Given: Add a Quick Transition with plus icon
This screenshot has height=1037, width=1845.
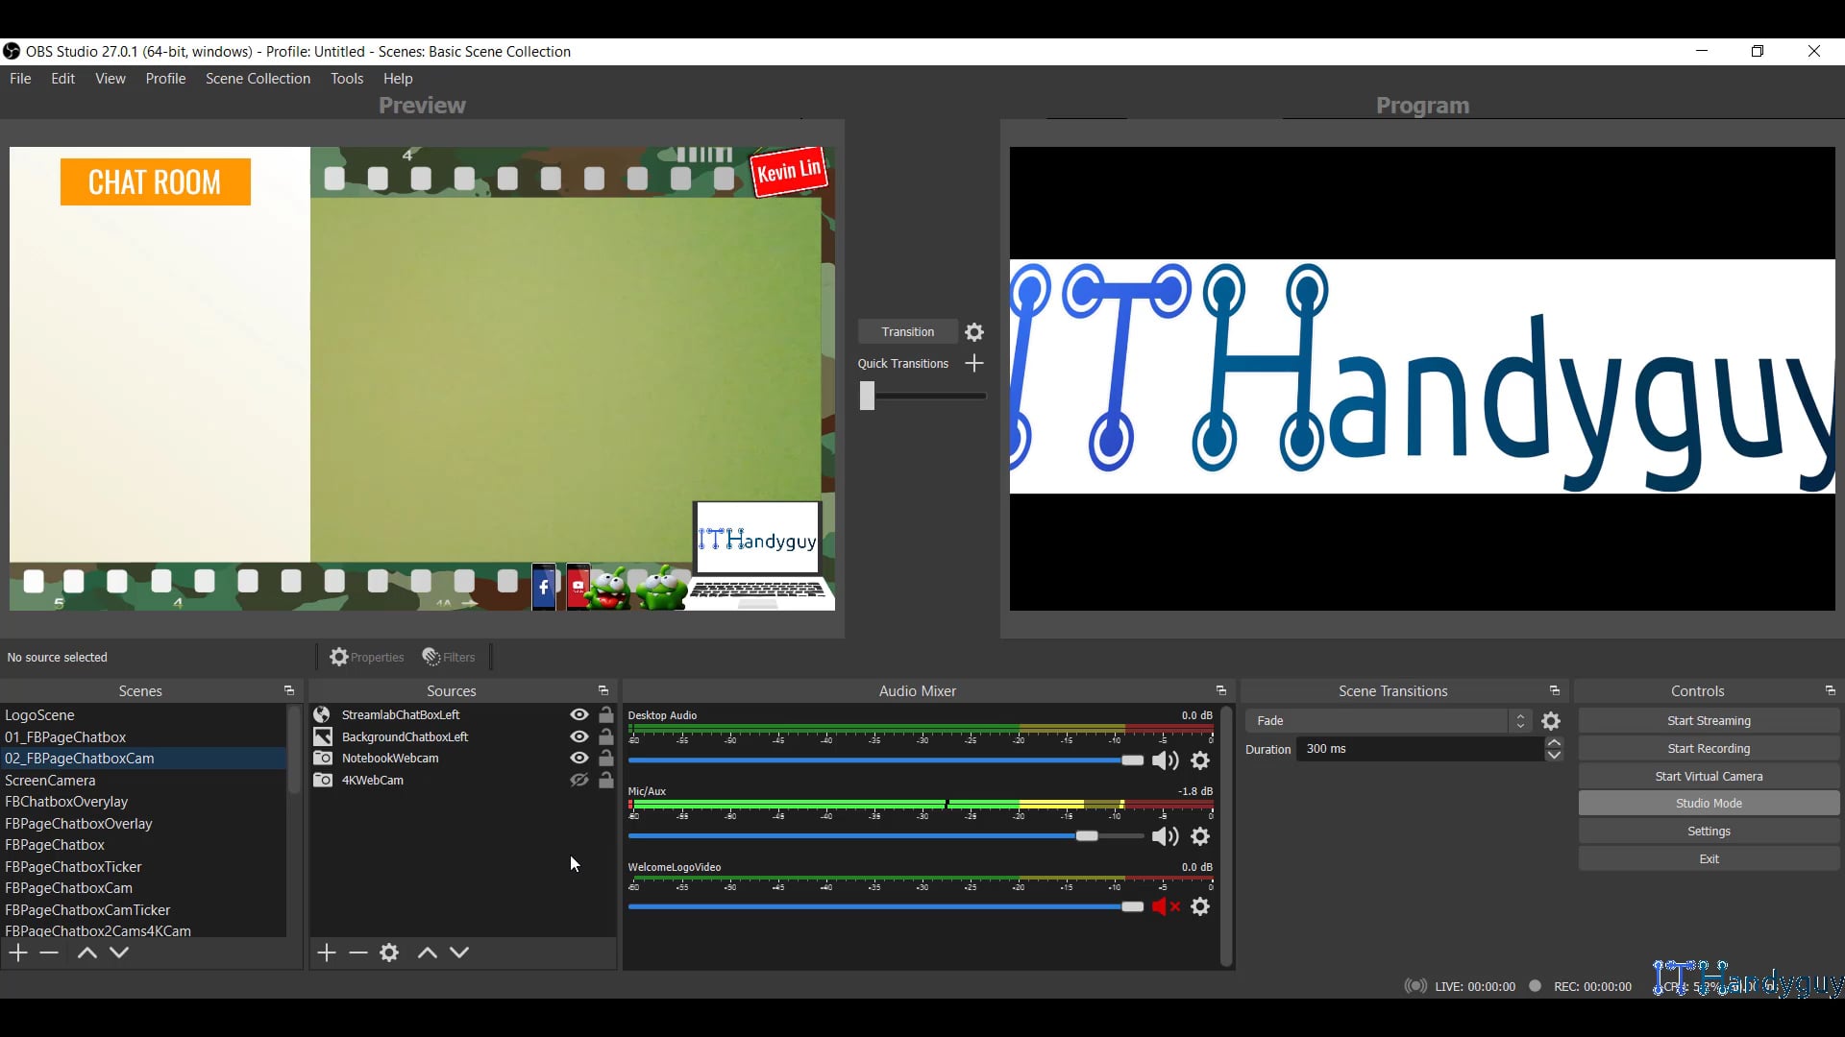Looking at the screenshot, I should 974,364.
